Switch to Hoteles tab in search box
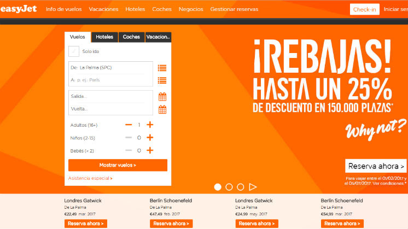This screenshot has width=408, height=229. point(104,37)
